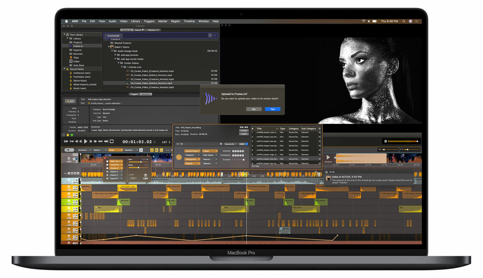This screenshot has width=483, height=278.
Task: Click the Connected status button
Action: coord(113,36)
